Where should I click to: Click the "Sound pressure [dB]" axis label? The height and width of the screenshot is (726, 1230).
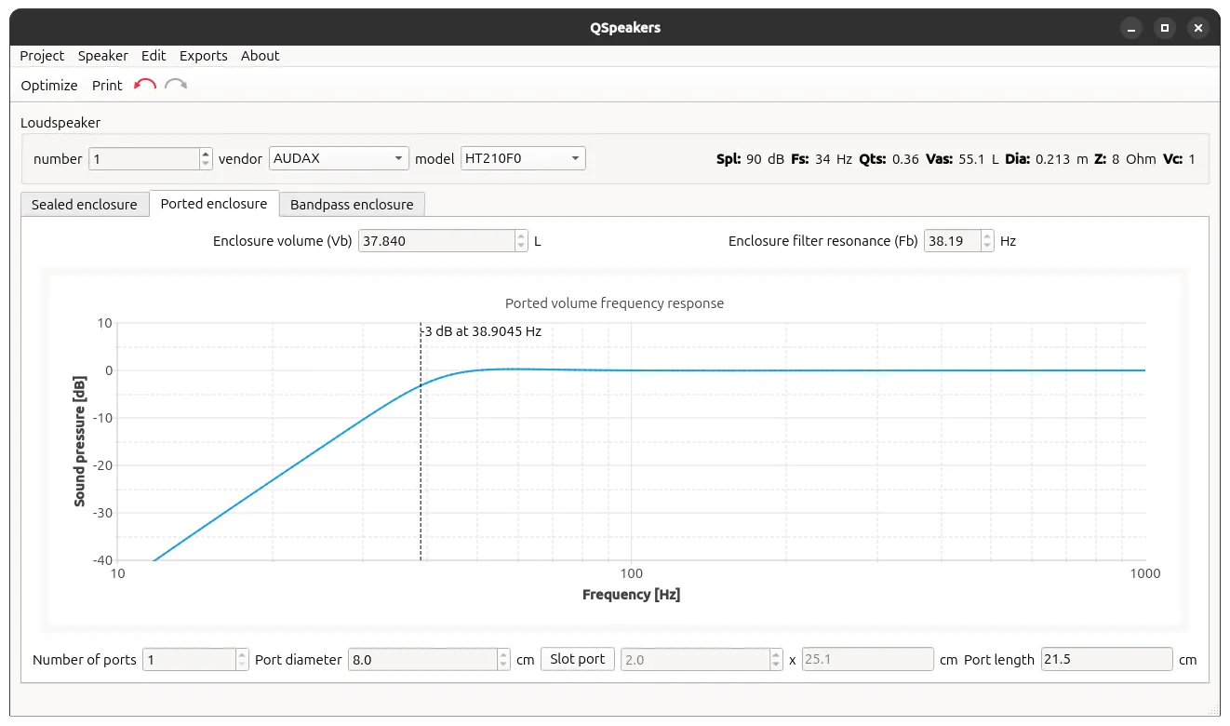[80, 441]
